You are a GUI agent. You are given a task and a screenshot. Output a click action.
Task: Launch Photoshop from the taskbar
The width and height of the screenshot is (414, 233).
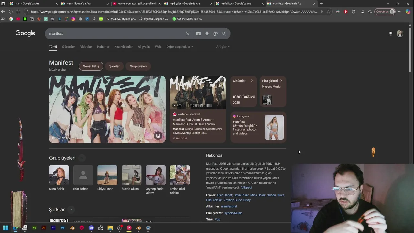63,228
